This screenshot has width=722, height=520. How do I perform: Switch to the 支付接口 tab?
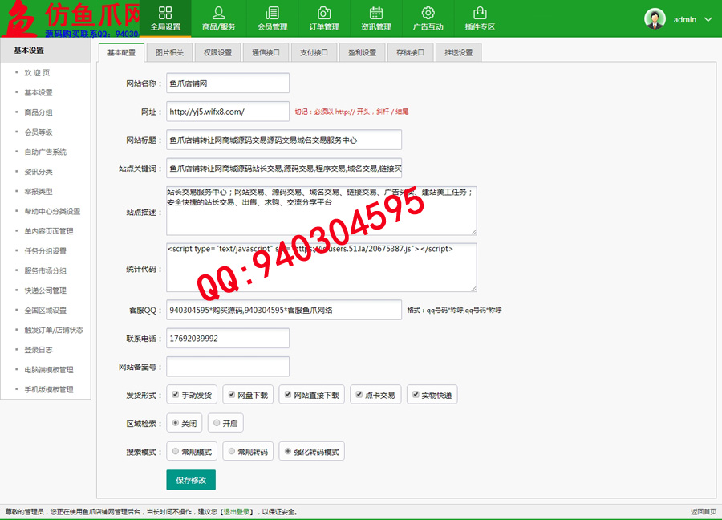[314, 53]
